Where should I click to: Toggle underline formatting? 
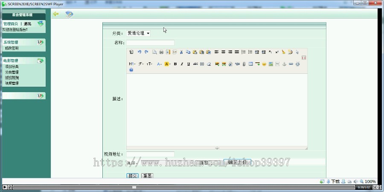[x=188, y=64]
